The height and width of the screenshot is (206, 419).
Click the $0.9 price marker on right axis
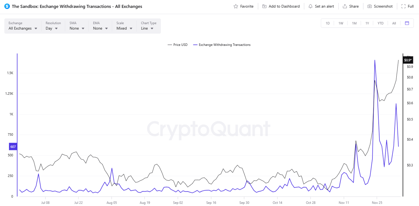(x=407, y=60)
